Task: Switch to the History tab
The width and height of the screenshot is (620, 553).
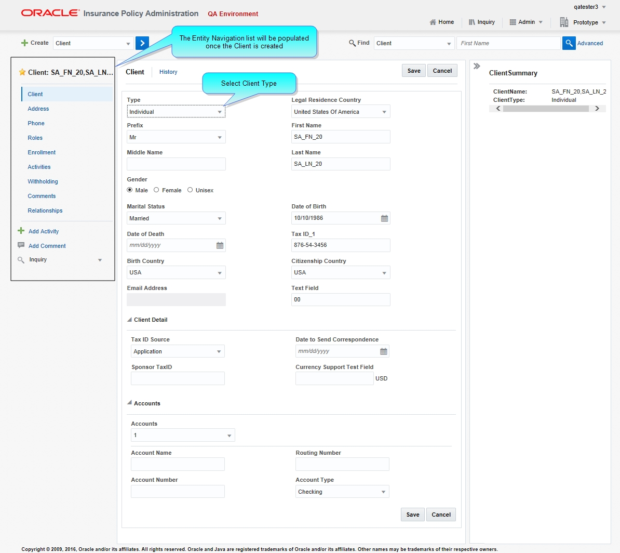Action: (168, 72)
